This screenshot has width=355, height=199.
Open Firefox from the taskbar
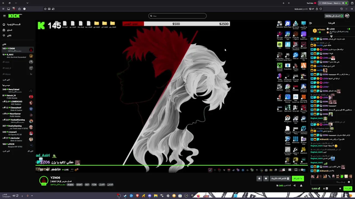coord(198,196)
